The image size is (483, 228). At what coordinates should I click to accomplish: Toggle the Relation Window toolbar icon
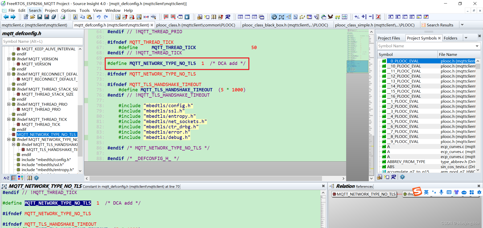pyautogui.click(x=288, y=17)
